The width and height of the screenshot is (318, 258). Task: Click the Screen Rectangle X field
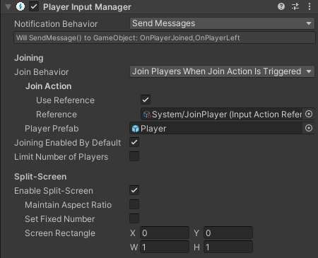(165, 233)
